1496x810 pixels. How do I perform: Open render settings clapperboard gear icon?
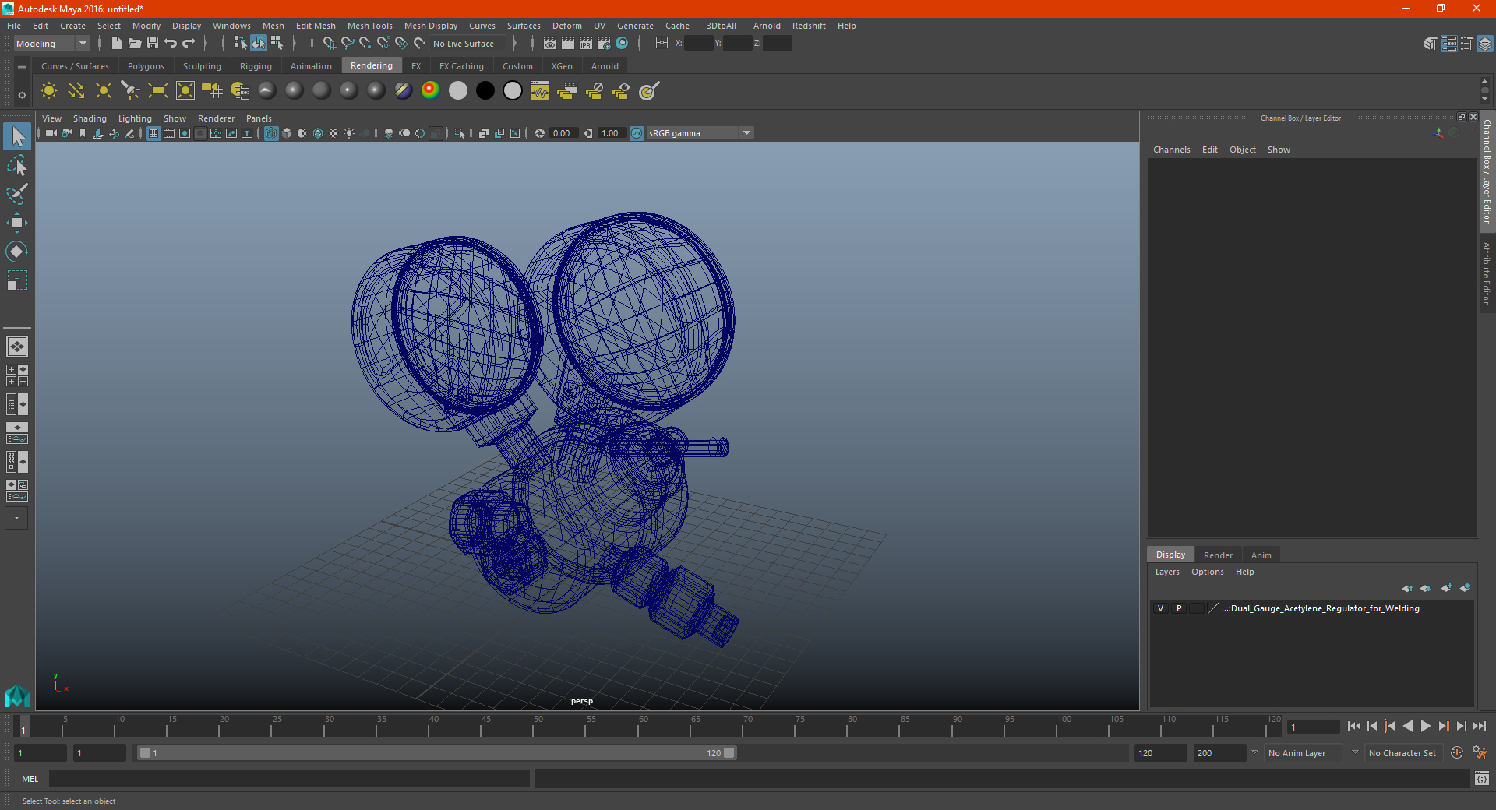pyautogui.click(x=604, y=43)
